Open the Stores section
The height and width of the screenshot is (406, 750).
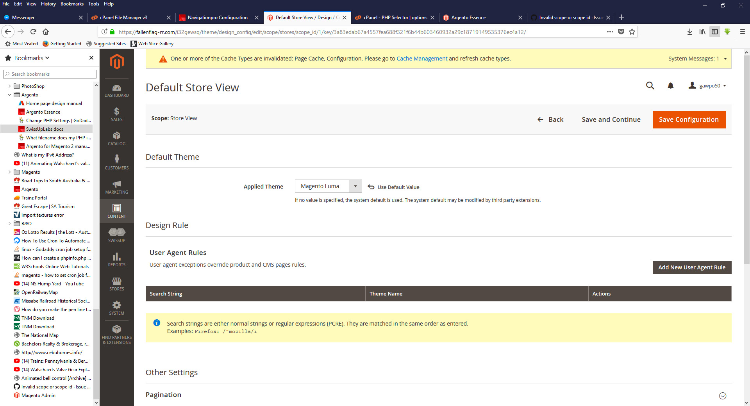coord(116,283)
